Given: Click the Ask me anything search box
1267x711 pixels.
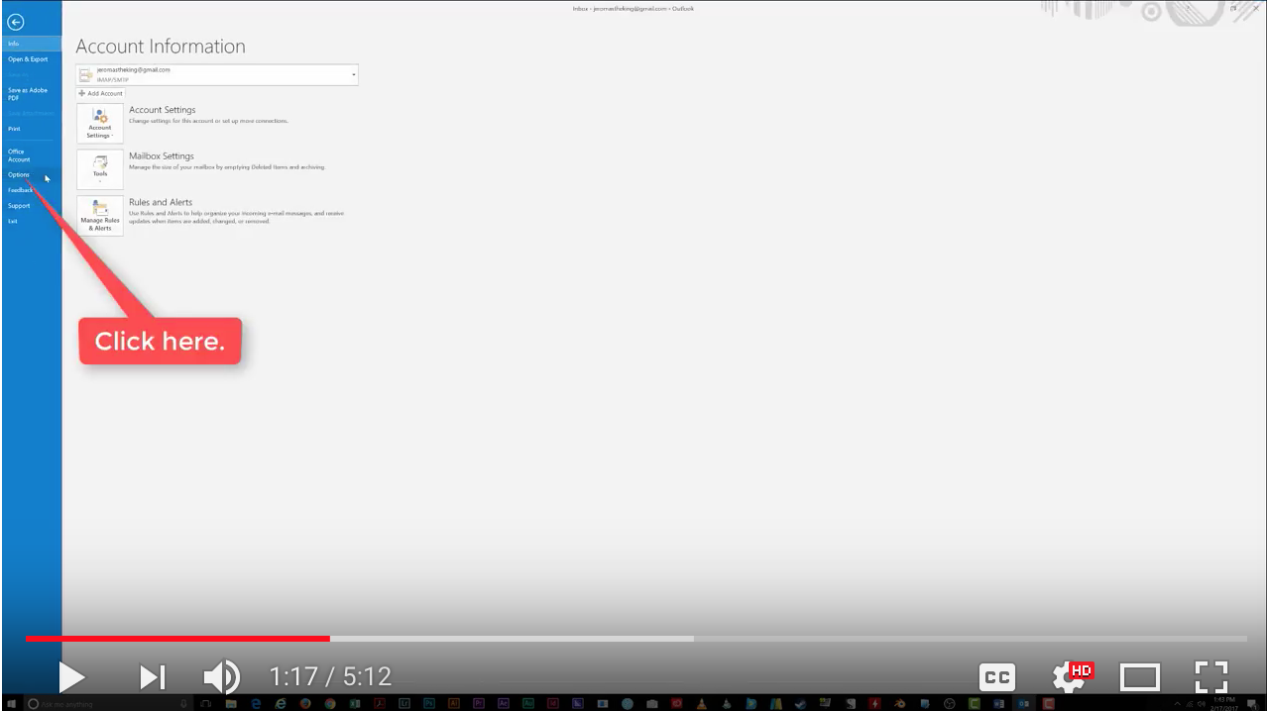Looking at the screenshot, I should tap(106, 703).
